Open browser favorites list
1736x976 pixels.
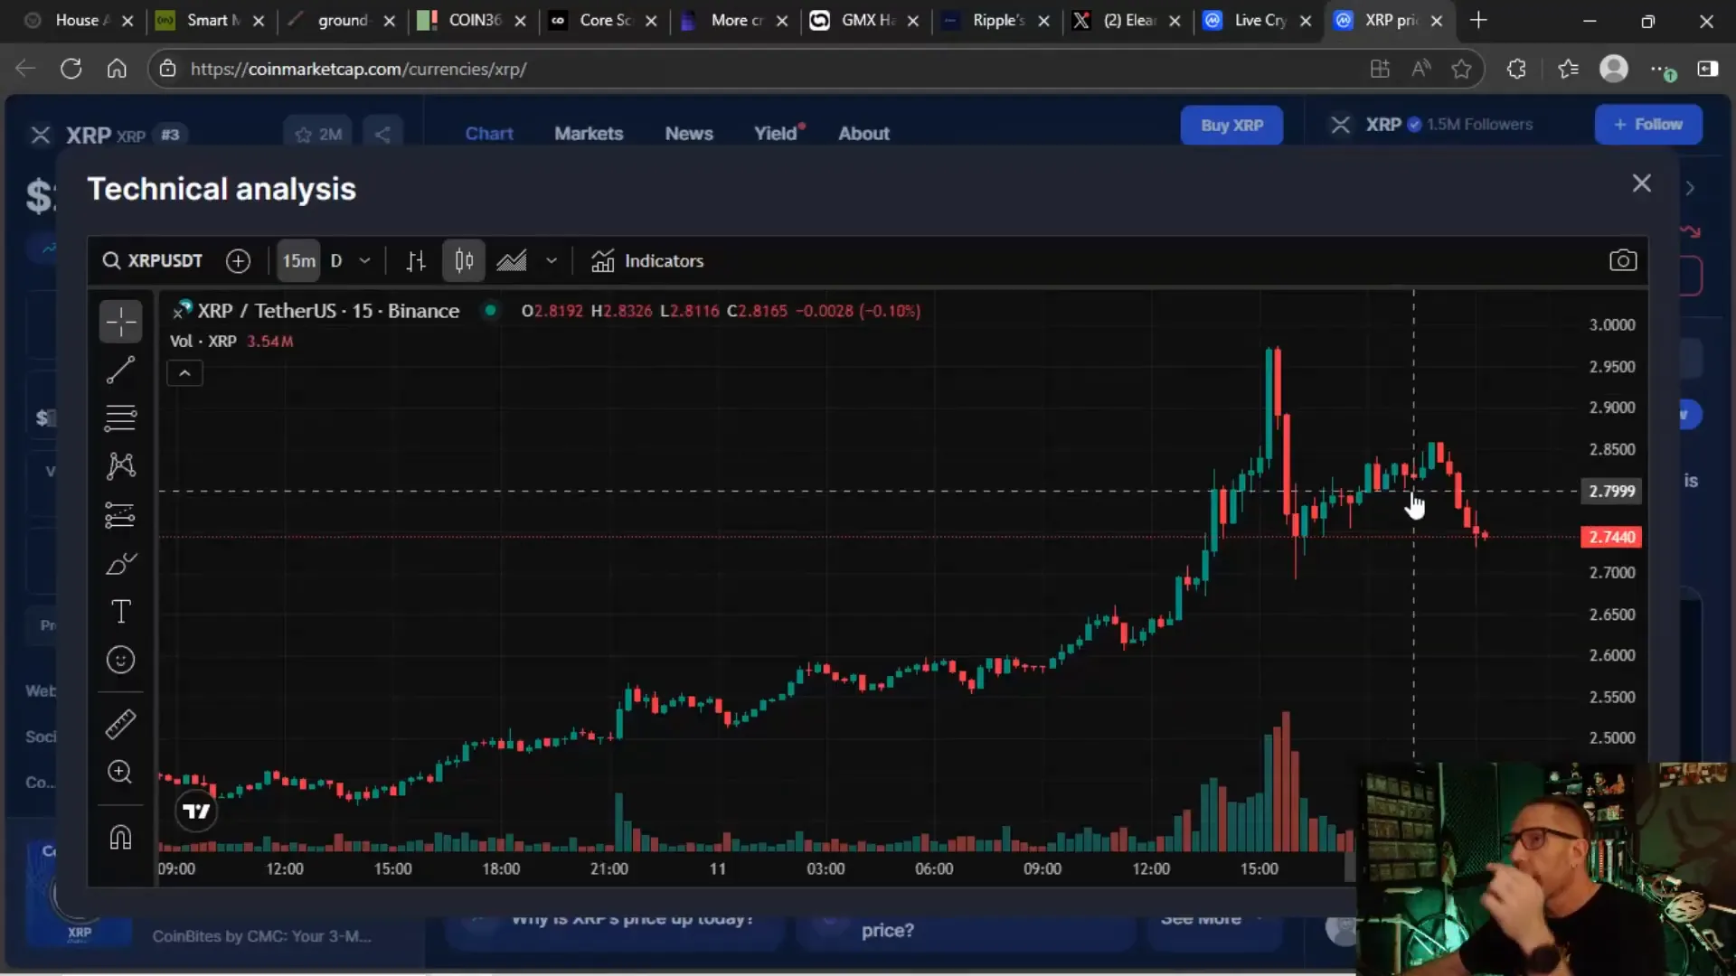[1568, 69]
